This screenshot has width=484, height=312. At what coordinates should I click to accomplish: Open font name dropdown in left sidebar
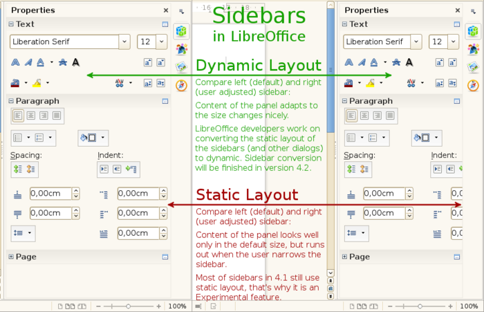tap(124, 42)
